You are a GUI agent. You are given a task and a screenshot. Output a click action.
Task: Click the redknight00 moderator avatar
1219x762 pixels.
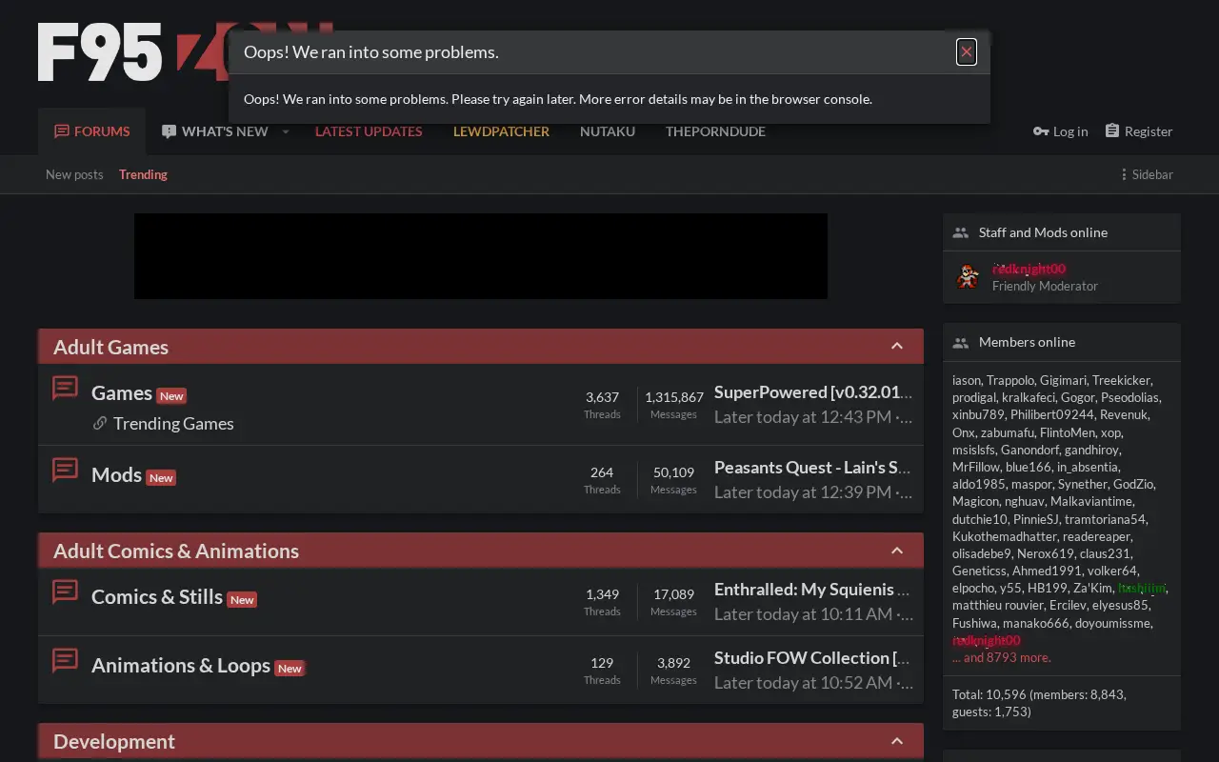click(968, 277)
